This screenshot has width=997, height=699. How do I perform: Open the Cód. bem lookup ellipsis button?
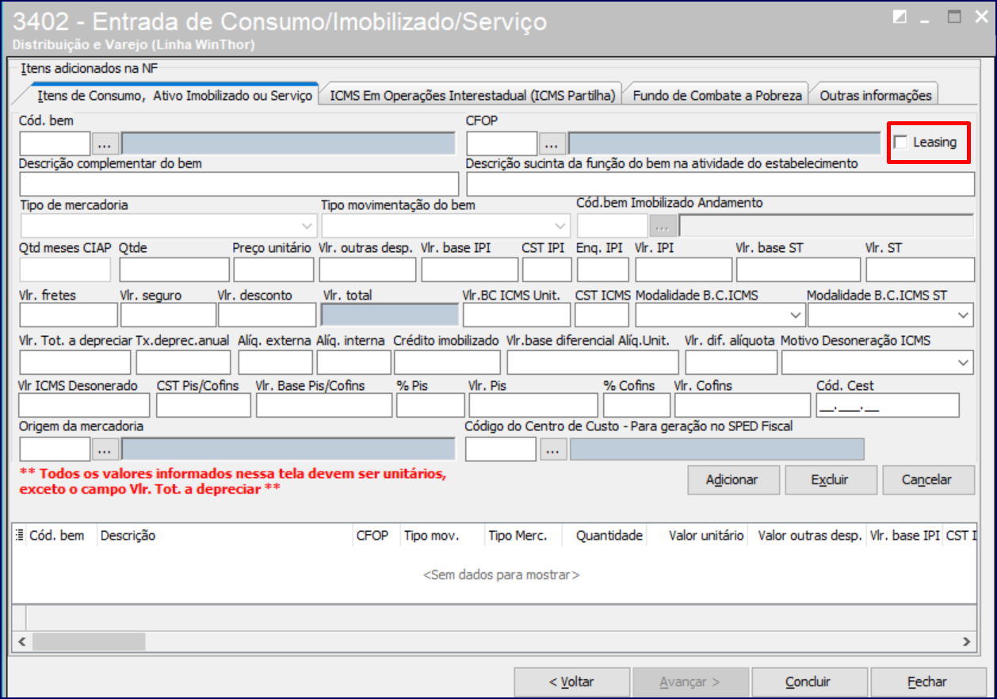(105, 143)
